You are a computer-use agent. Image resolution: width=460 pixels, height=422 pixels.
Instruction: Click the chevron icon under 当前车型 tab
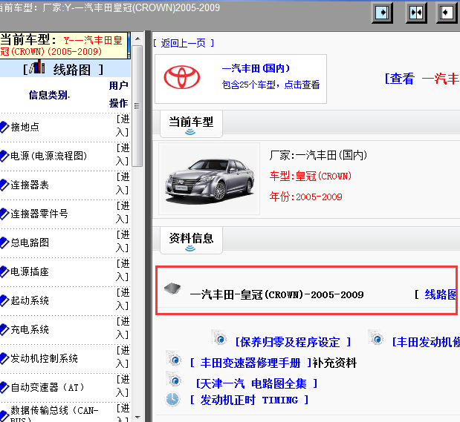point(190,132)
